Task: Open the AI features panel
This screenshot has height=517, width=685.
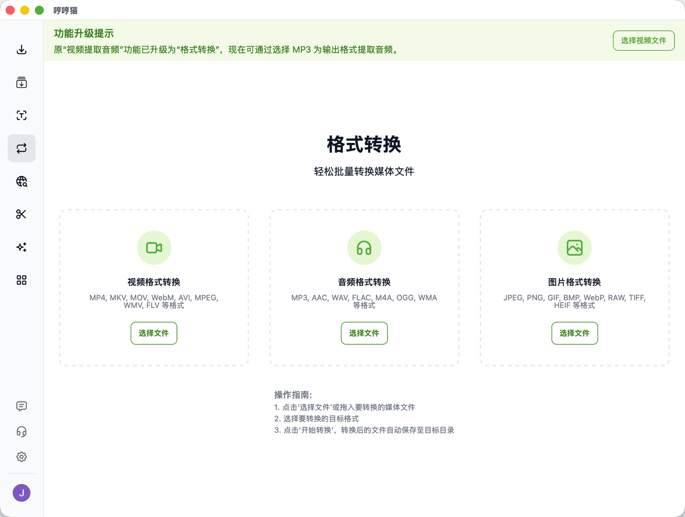Action: (21, 247)
